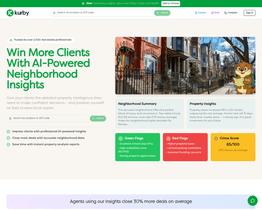Click the location pin icon in hero search

tap(10, 119)
